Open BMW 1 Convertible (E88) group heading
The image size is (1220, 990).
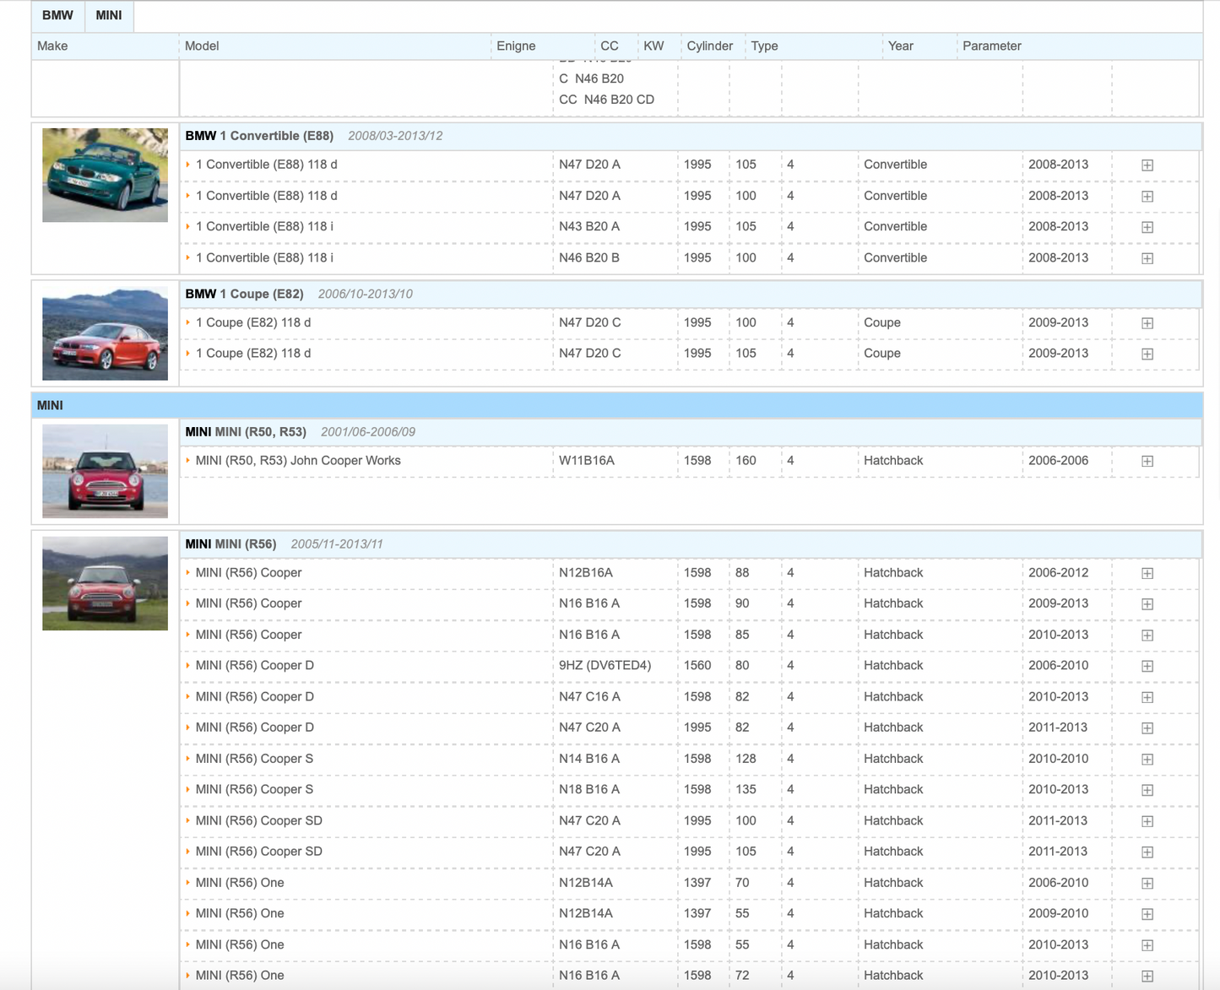click(259, 136)
